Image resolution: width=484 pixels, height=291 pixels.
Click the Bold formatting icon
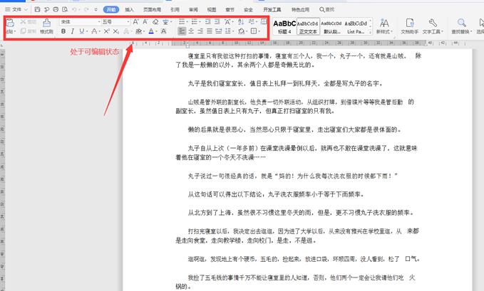pos(63,32)
